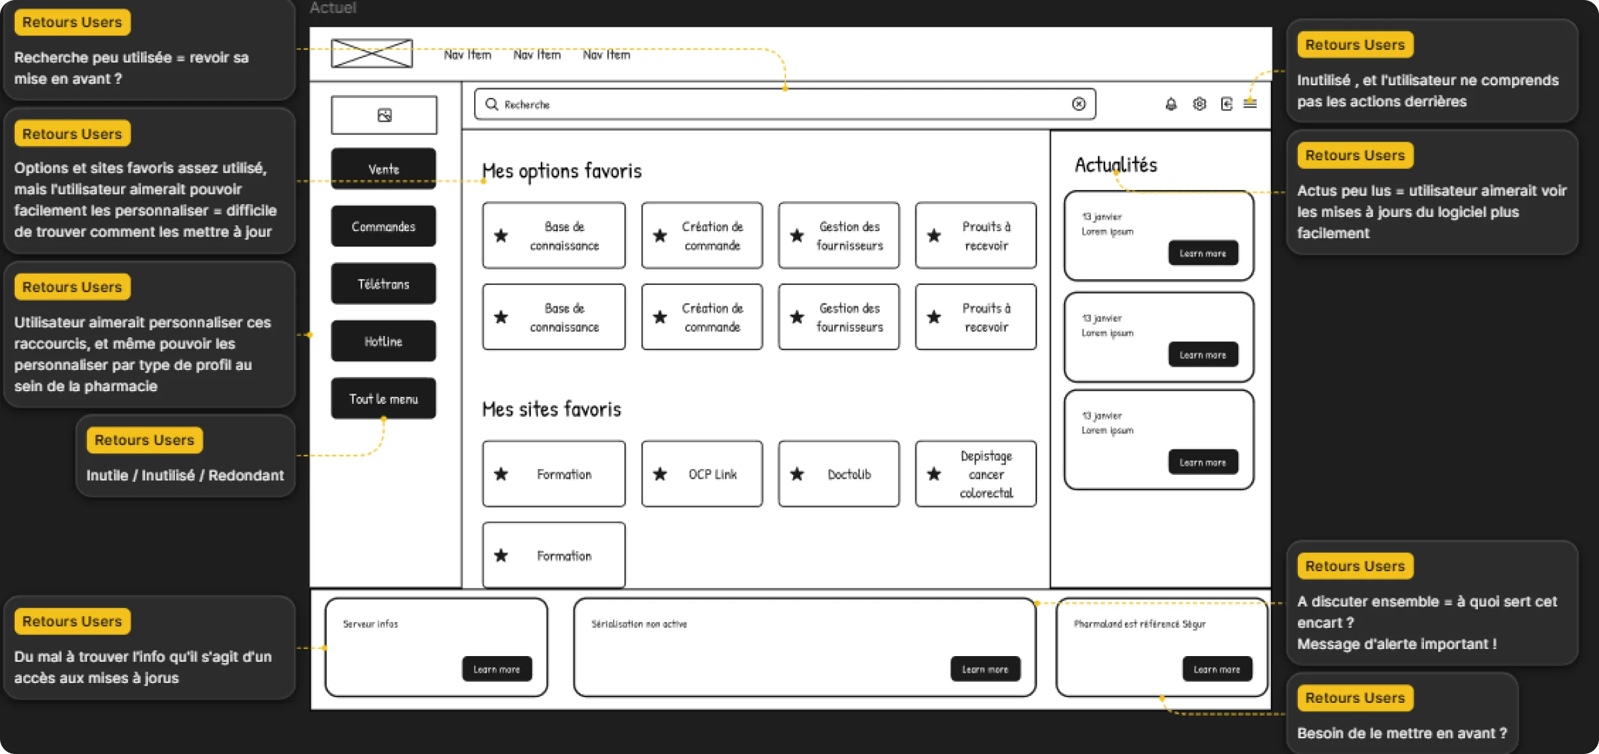Image resolution: width=1599 pixels, height=754 pixels.
Task: Click the note 'Actus peu lus'
Action: click(1432, 193)
